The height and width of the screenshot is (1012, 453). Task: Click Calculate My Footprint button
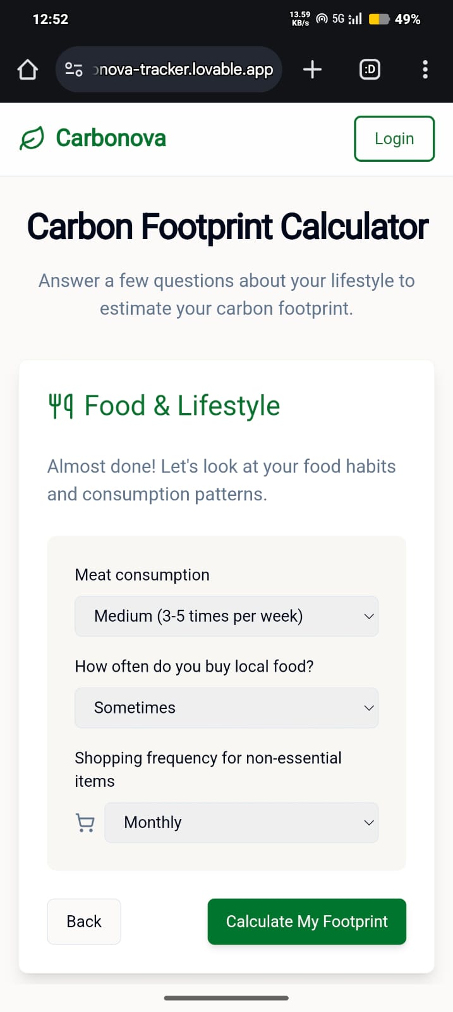[x=306, y=922]
